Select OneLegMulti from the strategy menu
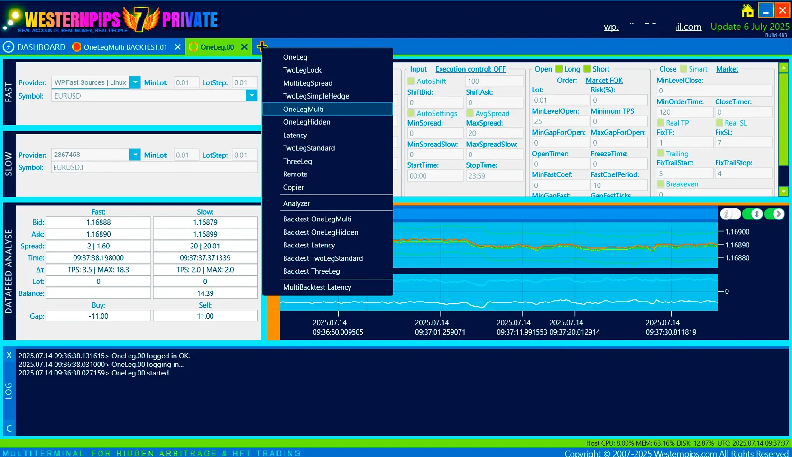The width and height of the screenshot is (792, 457). pos(327,109)
